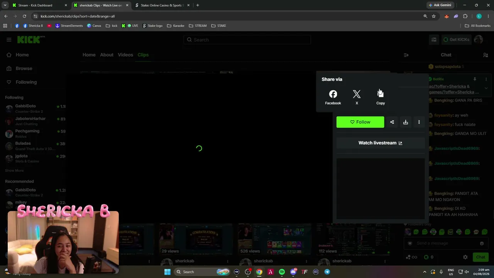Close the sherickab Clips browser tab

coord(127,5)
